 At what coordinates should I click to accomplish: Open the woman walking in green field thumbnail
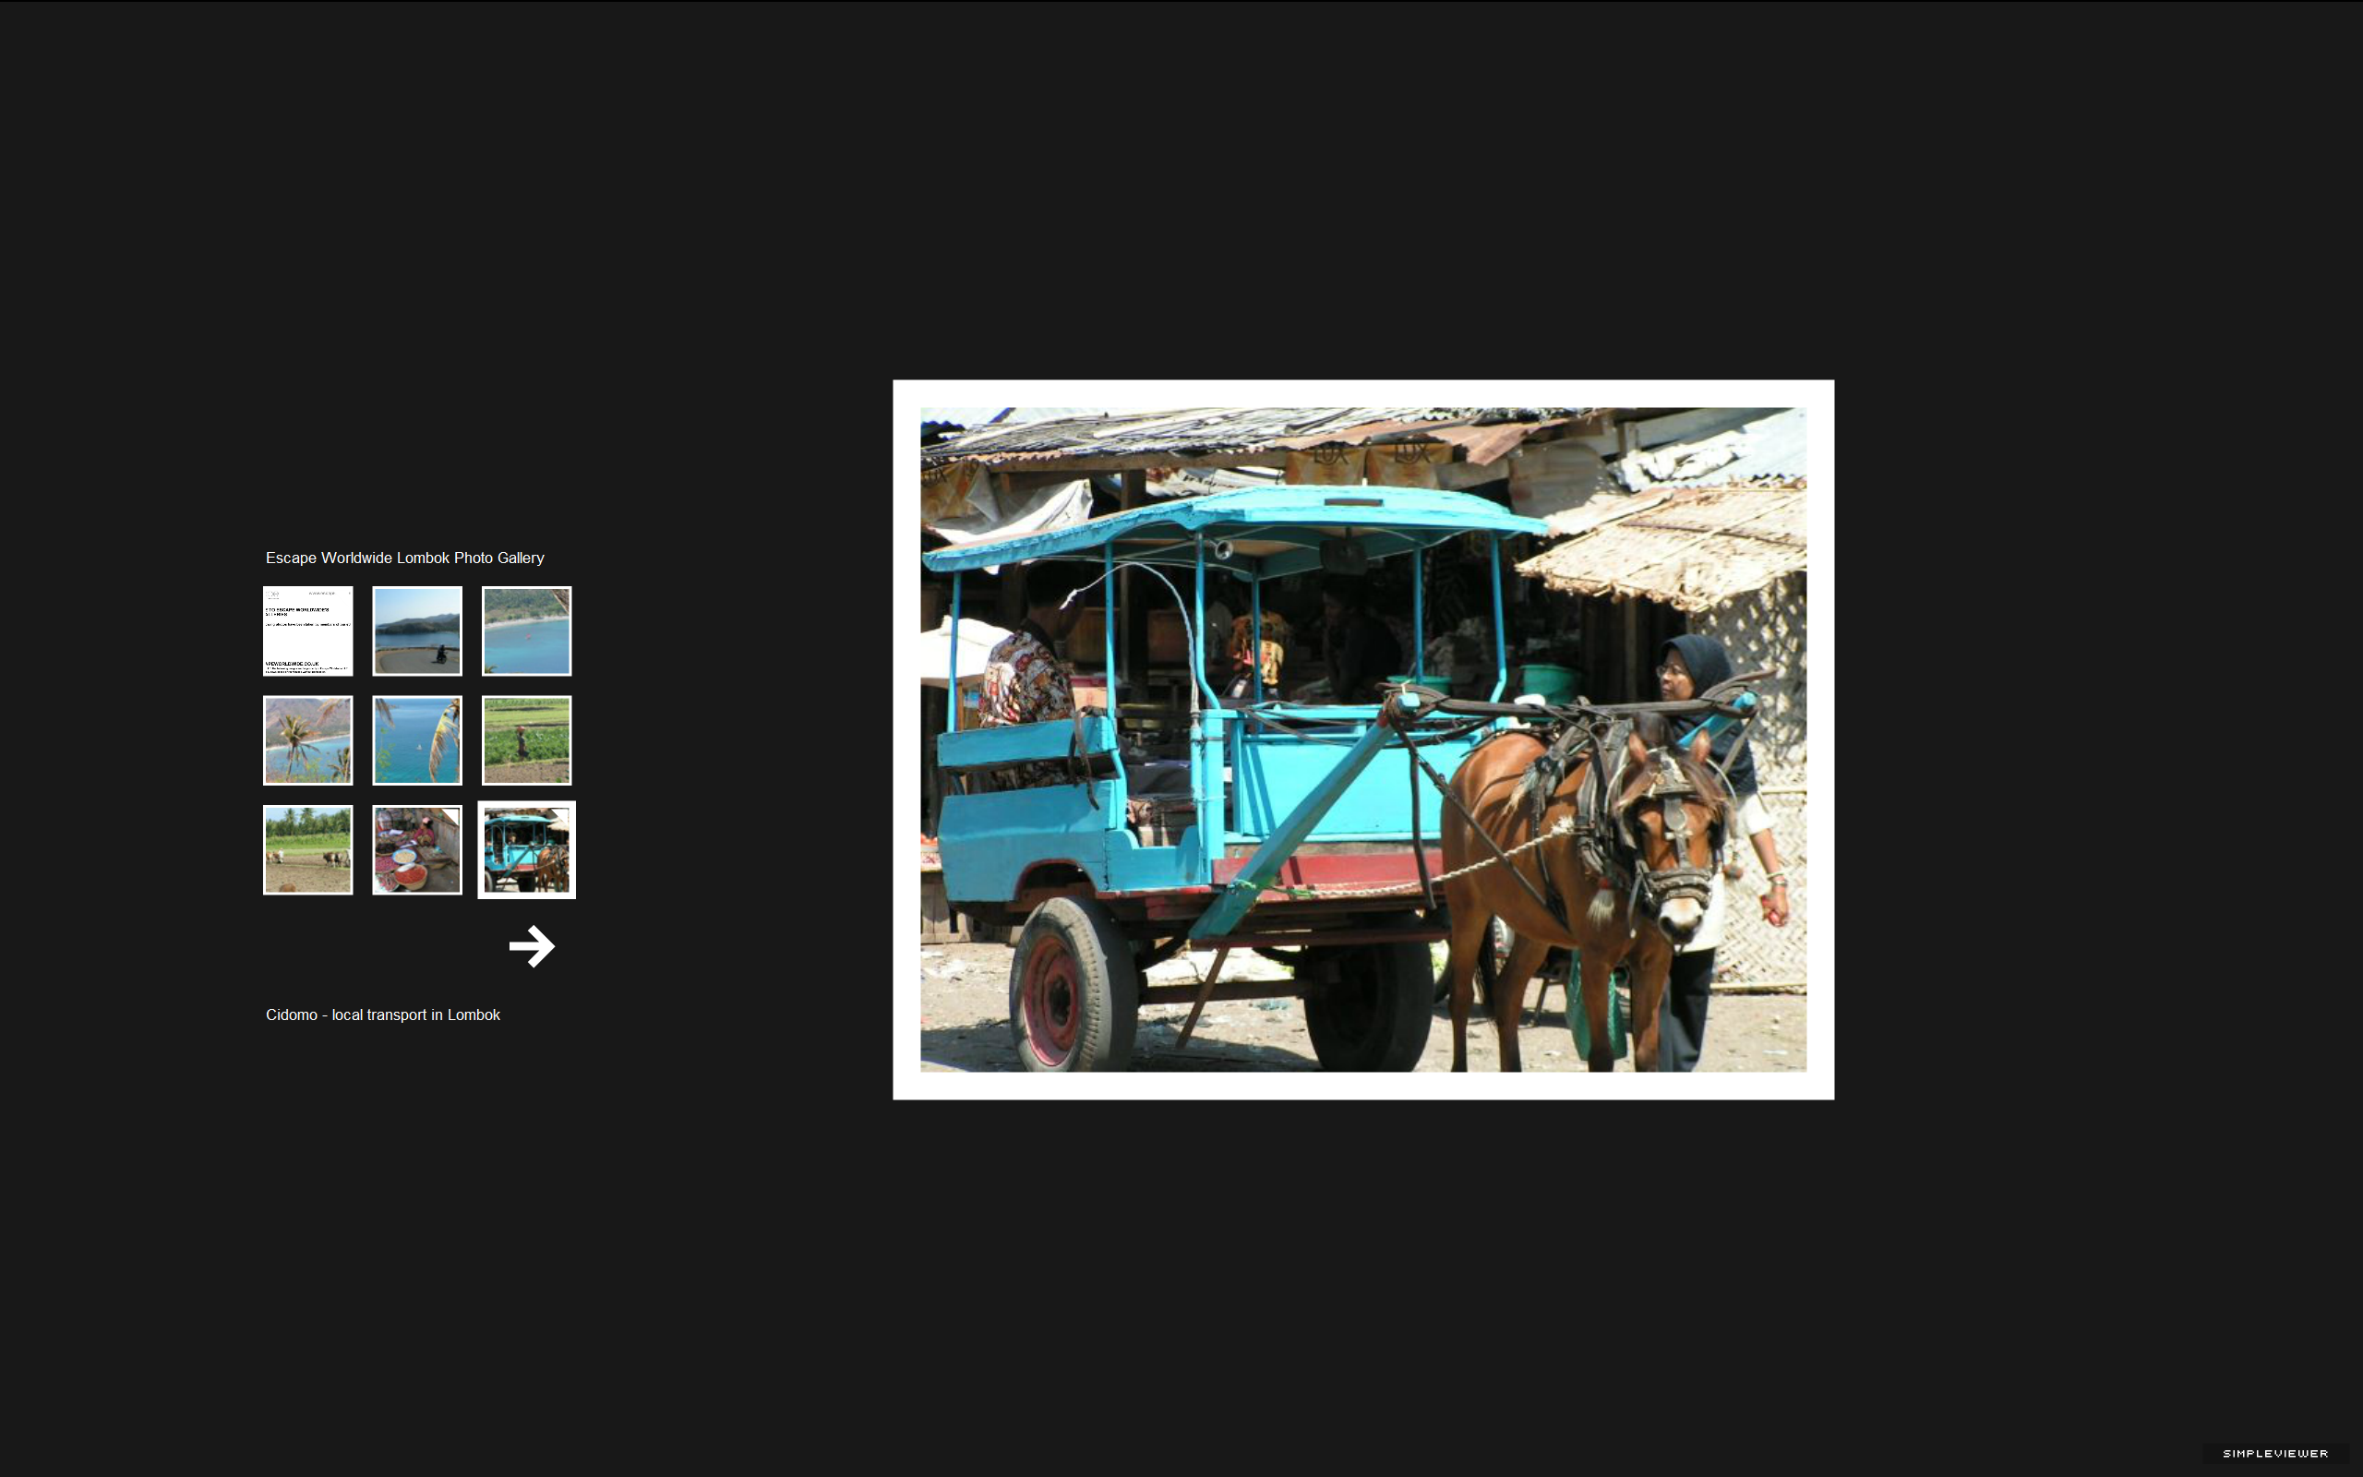pyautogui.click(x=526, y=740)
